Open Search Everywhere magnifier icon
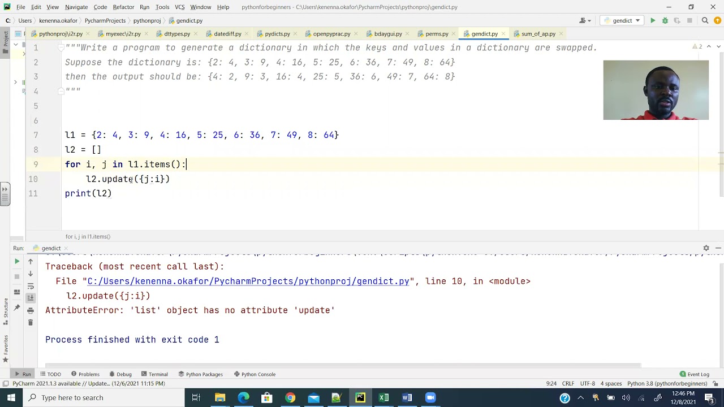Viewport: 724px width, 407px height. tap(705, 20)
